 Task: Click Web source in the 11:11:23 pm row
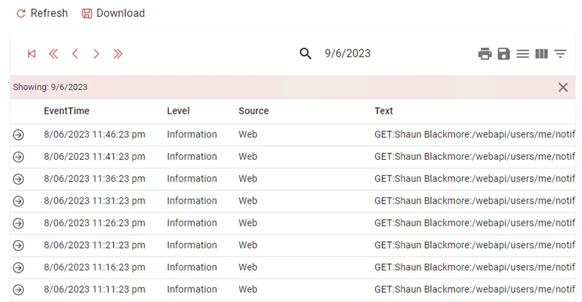[248, 290]
